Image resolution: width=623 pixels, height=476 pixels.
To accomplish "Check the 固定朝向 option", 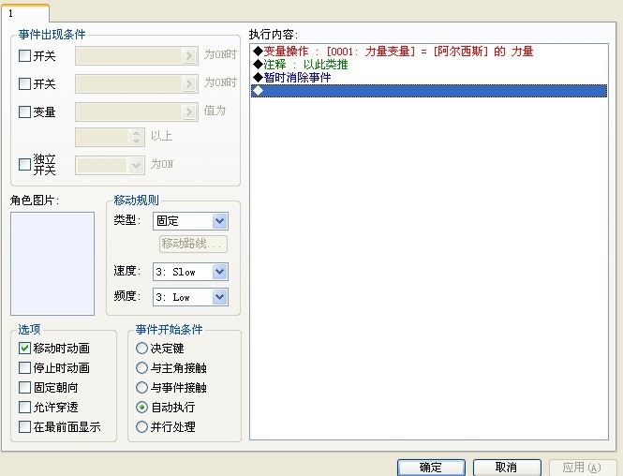I will pos(24,387).
